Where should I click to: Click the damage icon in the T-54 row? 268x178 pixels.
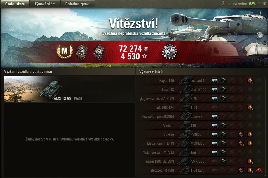pyautogui.click(x=250, y=107)
